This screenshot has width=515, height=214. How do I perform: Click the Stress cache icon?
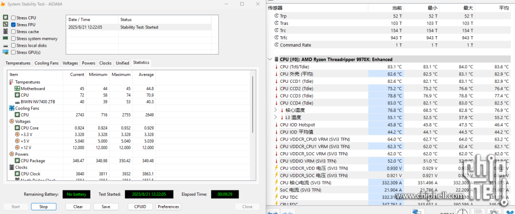[x=6, y=31]
